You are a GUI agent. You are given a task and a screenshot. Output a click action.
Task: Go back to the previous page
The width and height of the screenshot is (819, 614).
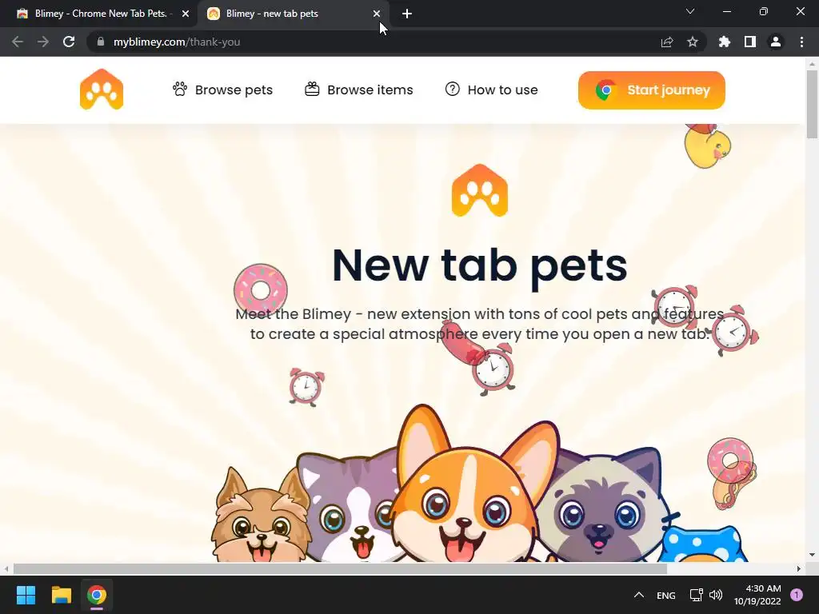(18, 42)
